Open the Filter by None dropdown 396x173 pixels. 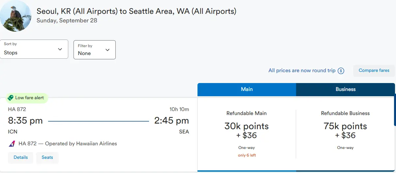[95, 50]
